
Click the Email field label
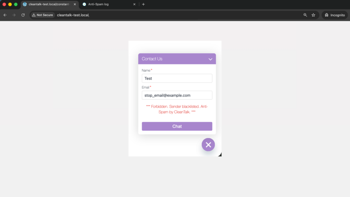(x=146, y=87)
